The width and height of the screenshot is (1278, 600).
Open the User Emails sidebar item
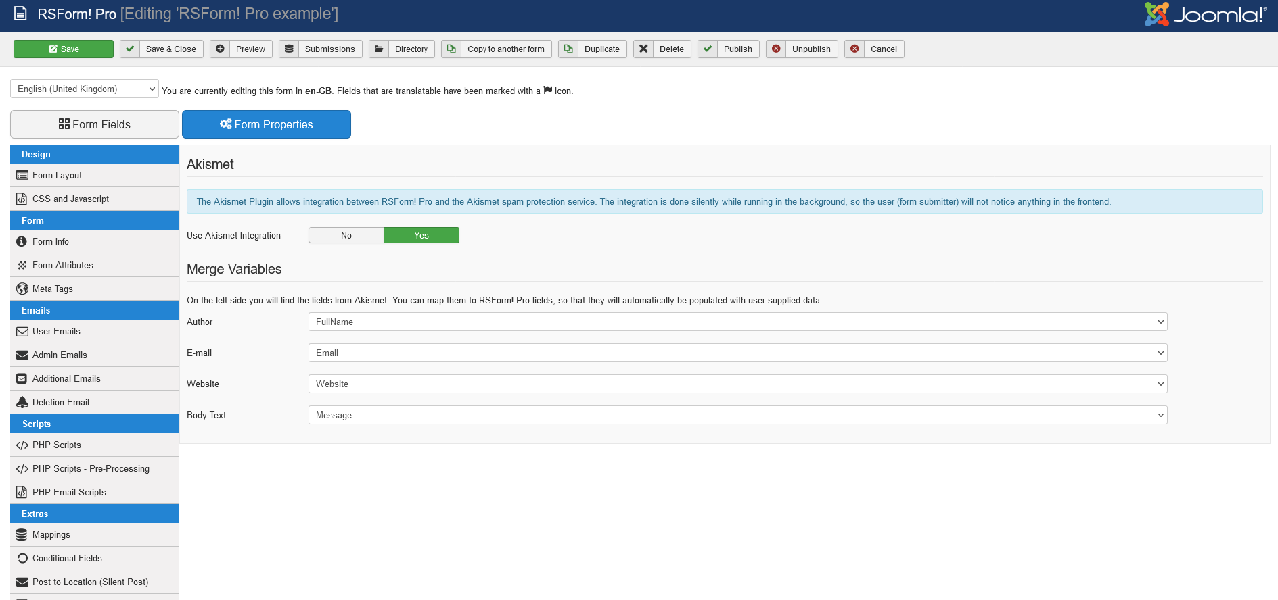(95, 331)
